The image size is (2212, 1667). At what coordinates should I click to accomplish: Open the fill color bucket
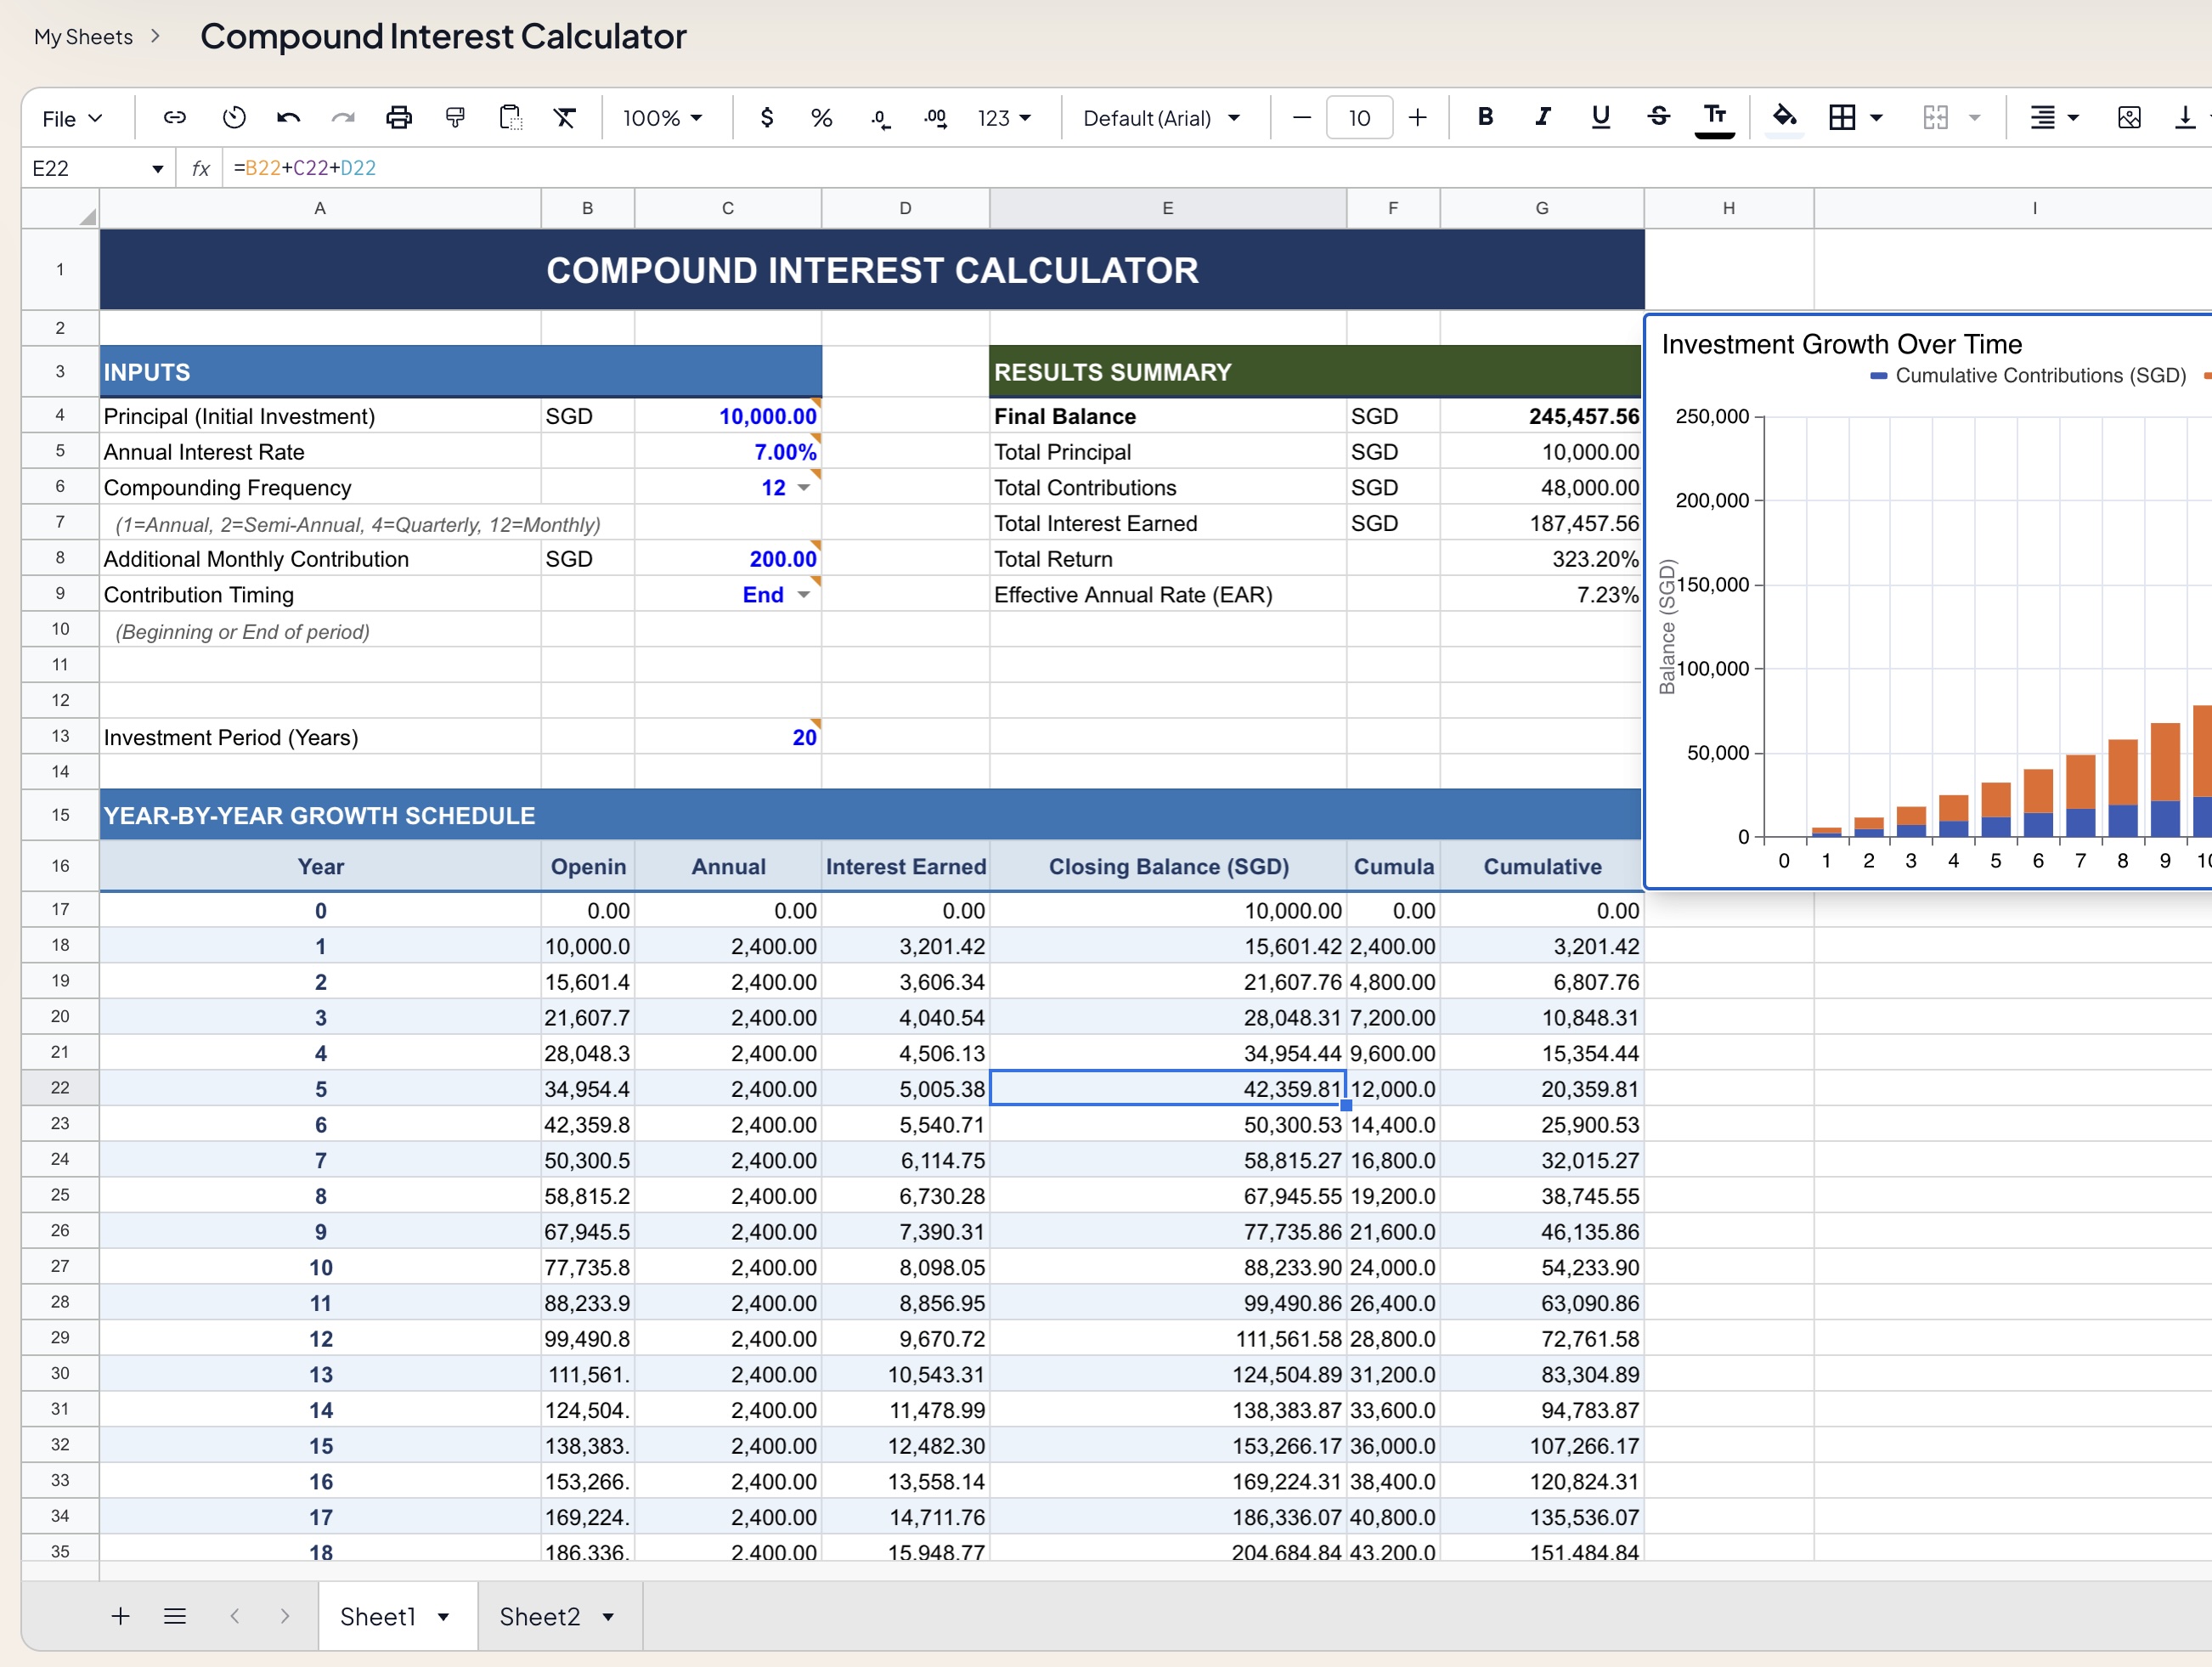1784,118
